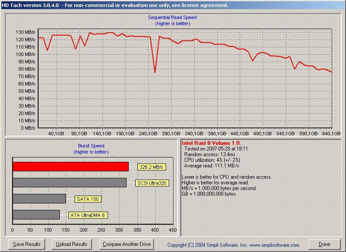Select the Random access: 13.4ms line
The height and width of the screenshot is (252, 346).
pos(209,154)
